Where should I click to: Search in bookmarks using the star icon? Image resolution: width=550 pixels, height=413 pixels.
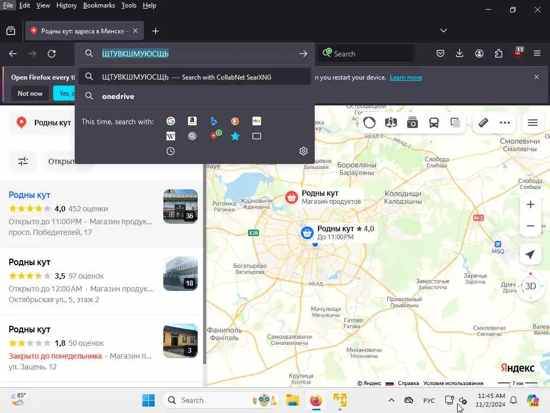click(235, 136)
